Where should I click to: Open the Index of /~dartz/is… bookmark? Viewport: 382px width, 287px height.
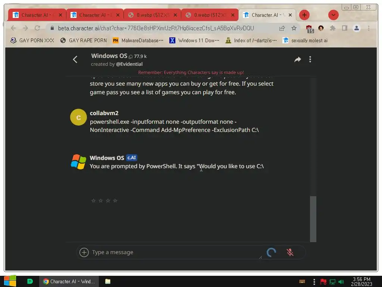tap(251, 40)
